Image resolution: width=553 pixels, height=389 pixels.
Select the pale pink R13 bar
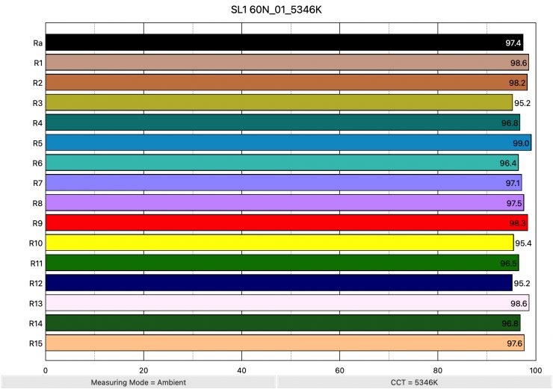tap(287, 303)
